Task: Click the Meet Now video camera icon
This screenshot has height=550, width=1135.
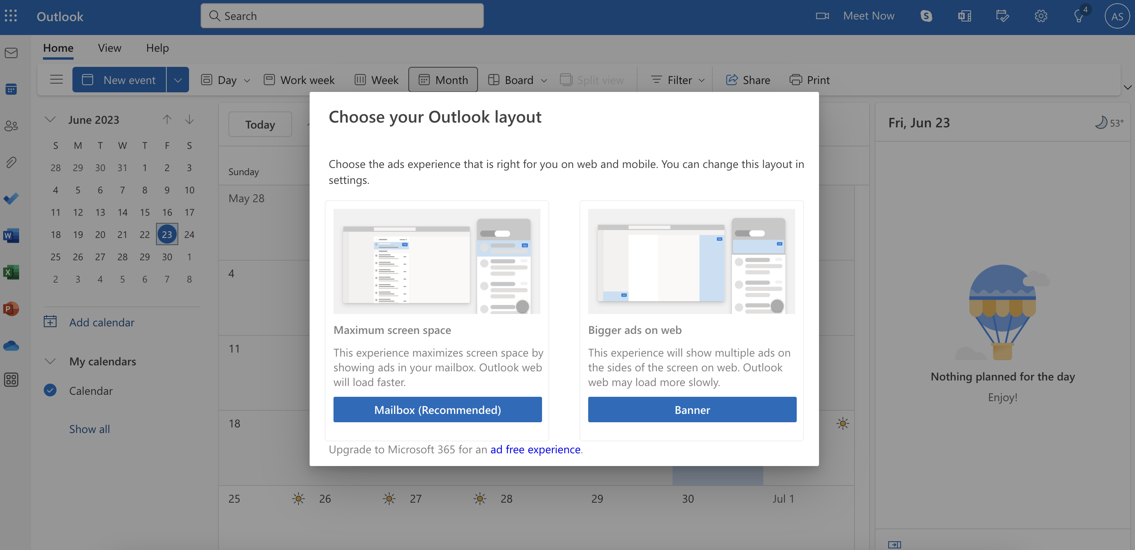Action: click(822, 16)
